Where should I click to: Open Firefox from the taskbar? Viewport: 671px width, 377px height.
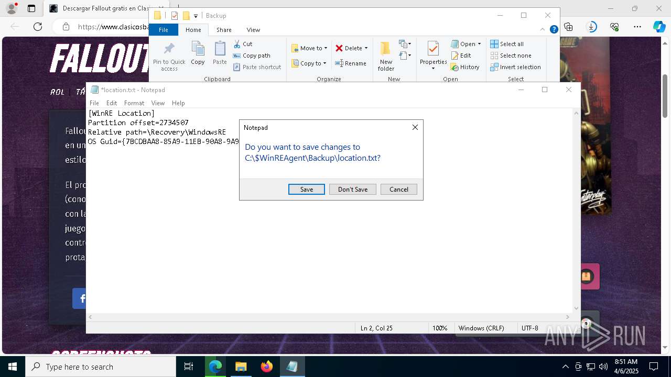[x=267, y=367]
